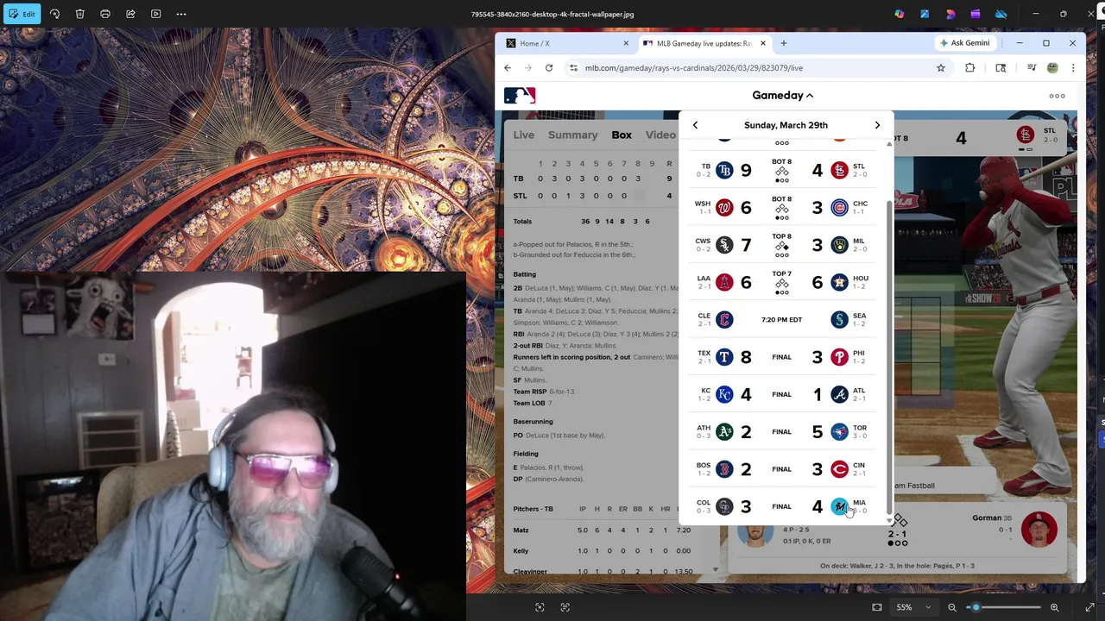
Task: Select the Rockies vs Marlins final game
Action: (782, 506)
